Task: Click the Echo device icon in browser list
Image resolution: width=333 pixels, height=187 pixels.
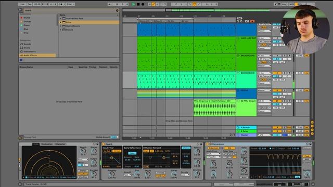Action: [63, 22]
